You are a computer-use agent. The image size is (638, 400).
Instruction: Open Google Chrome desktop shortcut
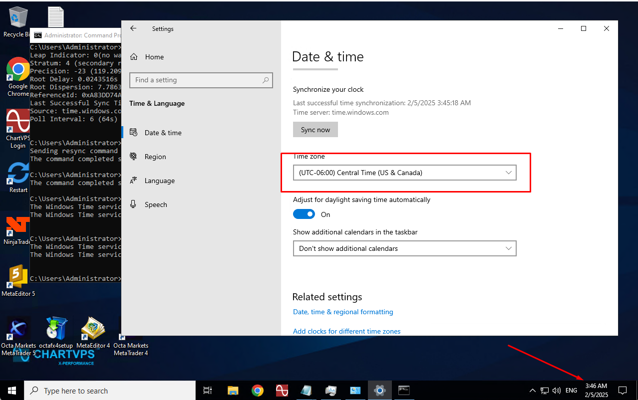tap(18, 77)
